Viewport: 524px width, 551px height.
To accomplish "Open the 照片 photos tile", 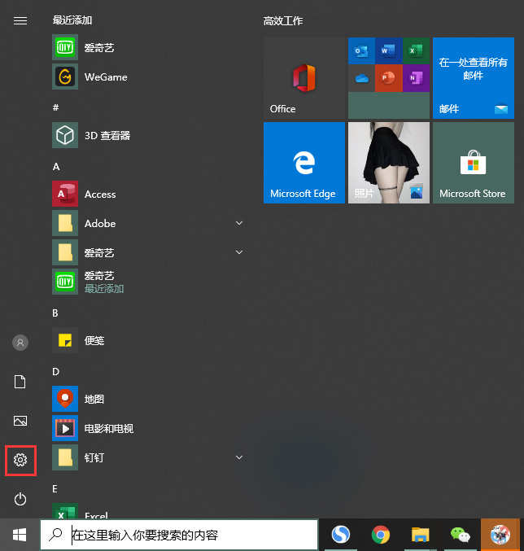I will pos(389,163).
